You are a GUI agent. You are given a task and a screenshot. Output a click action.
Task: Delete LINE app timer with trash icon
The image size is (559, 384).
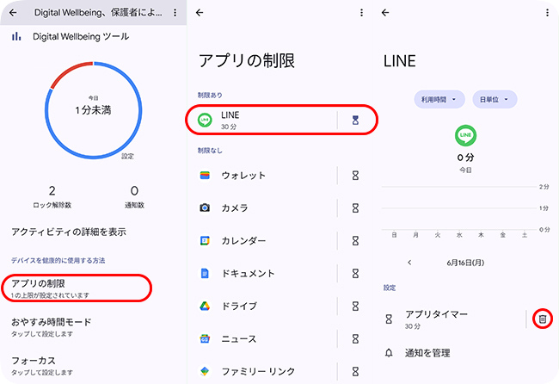point(543,319)
